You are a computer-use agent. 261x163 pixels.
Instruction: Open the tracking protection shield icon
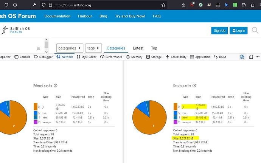coord(43,5)
